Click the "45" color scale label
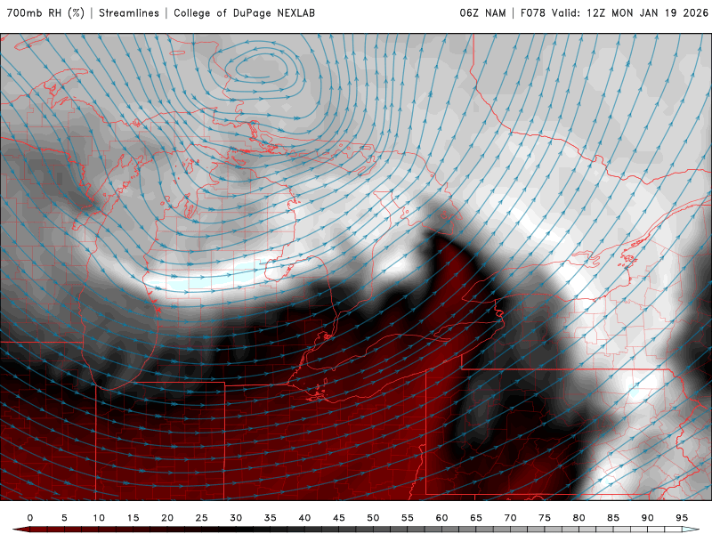 click(339, 518)
